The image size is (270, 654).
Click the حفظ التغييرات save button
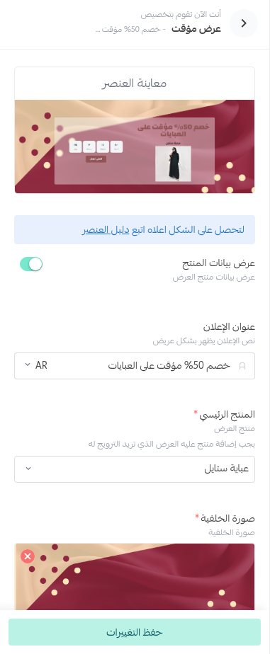[x=135, y=632]
